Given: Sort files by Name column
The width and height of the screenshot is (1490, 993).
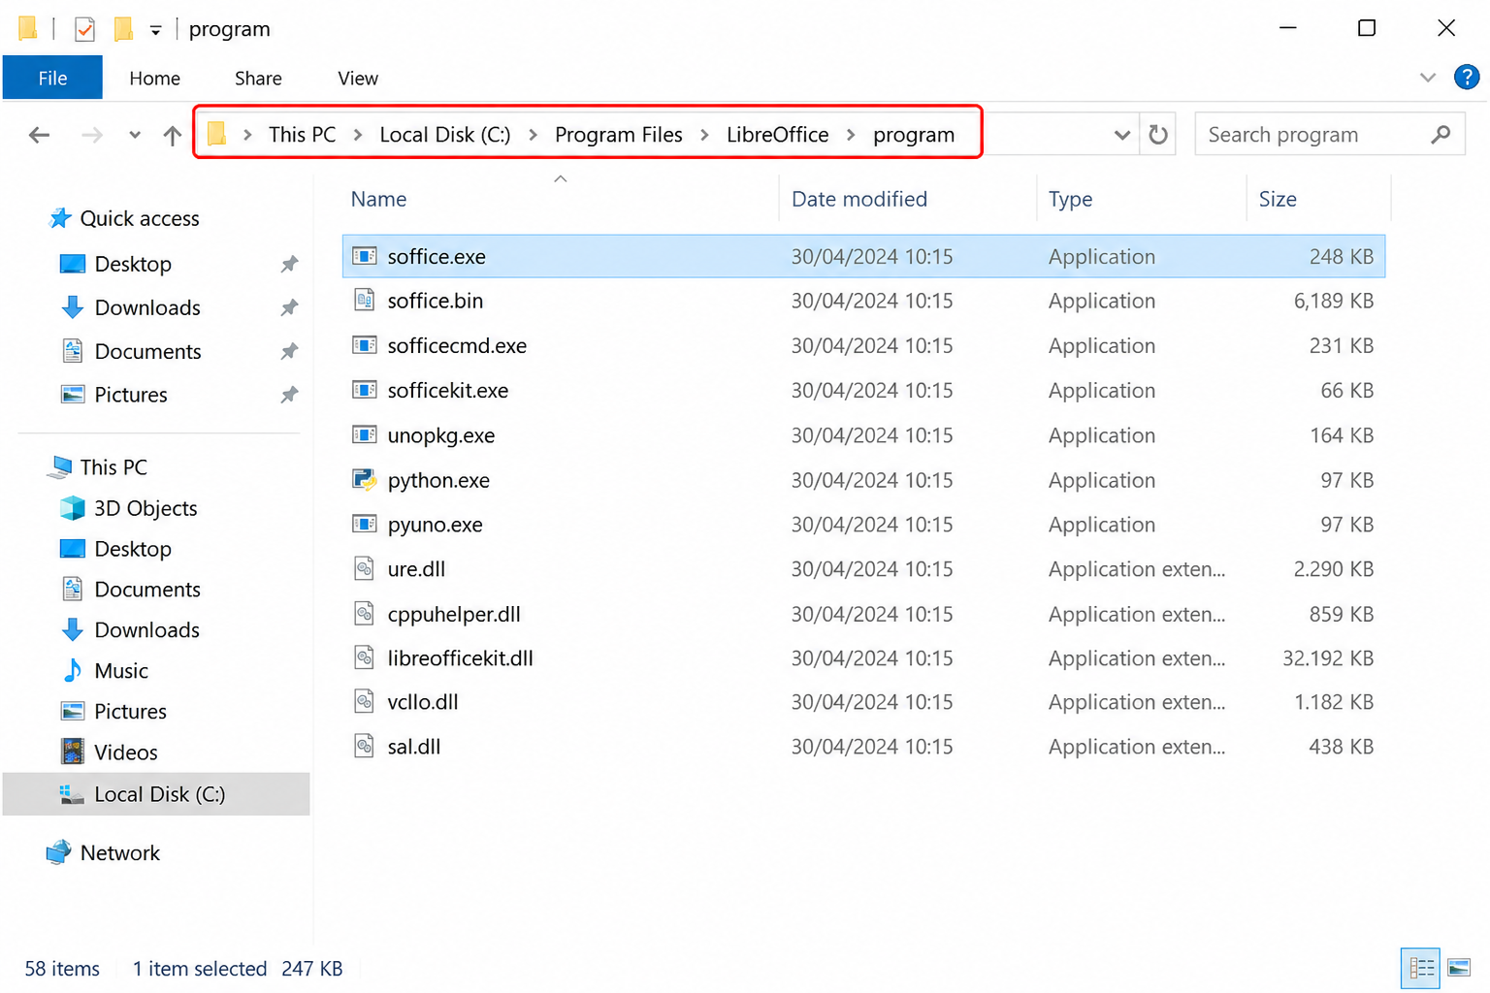Looking at the screenshot, I should tap(379, 199).
